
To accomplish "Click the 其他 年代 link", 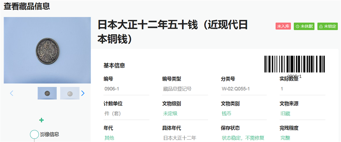I will pyautogui.click(x=109, y=138).
